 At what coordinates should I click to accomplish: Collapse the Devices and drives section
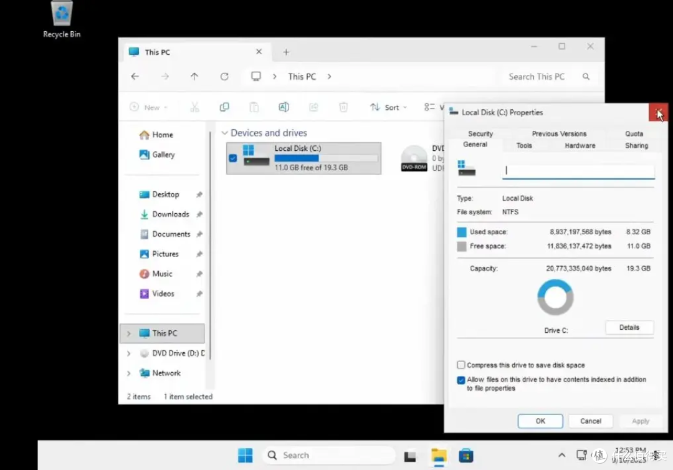coord(224,133)
